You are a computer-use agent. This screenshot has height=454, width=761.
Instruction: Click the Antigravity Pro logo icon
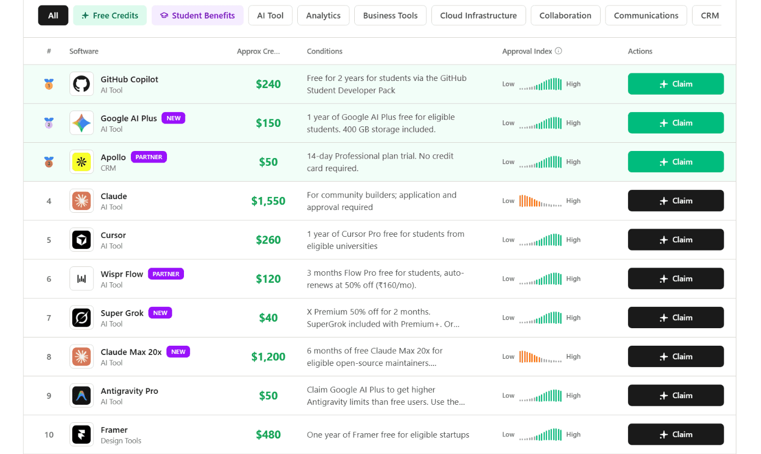(82, 395)
